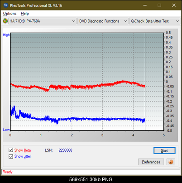Click the PlexTools XL app icon
Viewport: 182px width, 183px height.
coord(5,5)
